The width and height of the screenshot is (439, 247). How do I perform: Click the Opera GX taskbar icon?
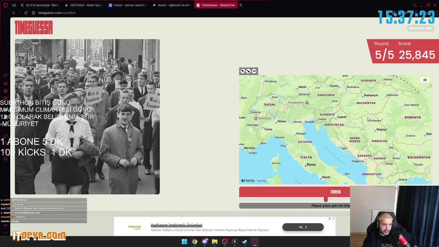click(x=255, y=242)
